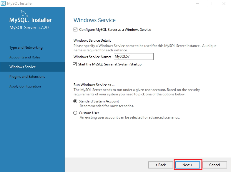Click the Windows Service heading
231x172 pixels.
(x=94, y=20)
